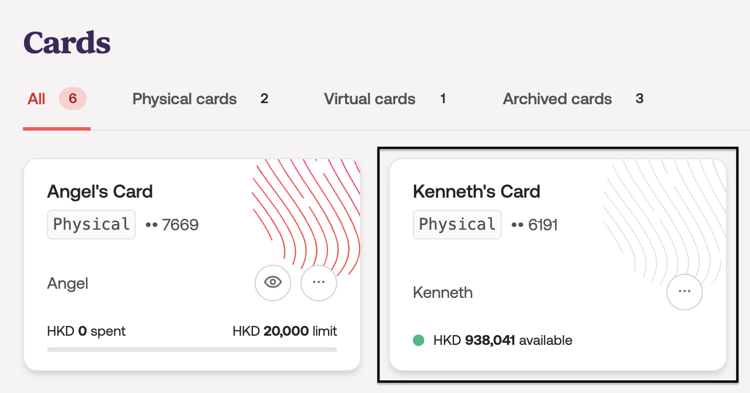Open the three-dot menu on Kenneth's Card
750x393 pixels.
684,292
